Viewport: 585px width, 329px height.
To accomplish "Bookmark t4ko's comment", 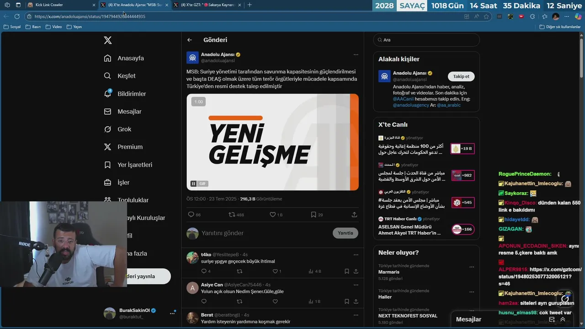I will coord(347,271).
